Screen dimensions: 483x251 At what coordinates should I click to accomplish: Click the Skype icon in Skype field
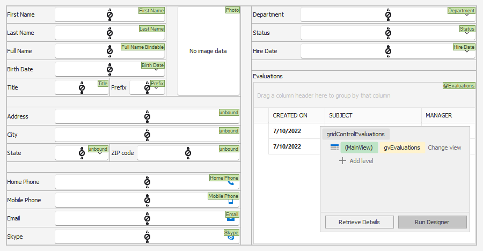231,237
